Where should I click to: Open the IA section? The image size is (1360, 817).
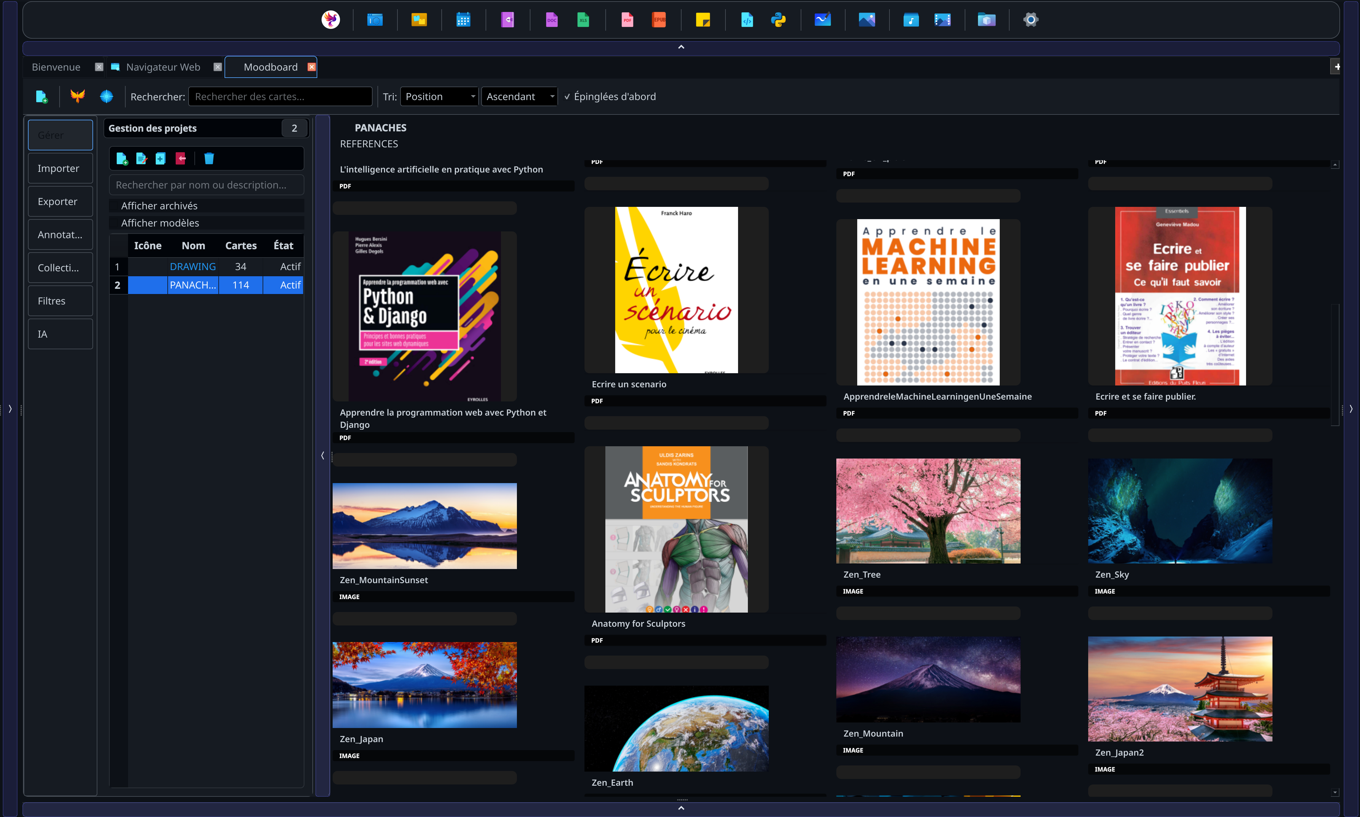click(61, 334)
